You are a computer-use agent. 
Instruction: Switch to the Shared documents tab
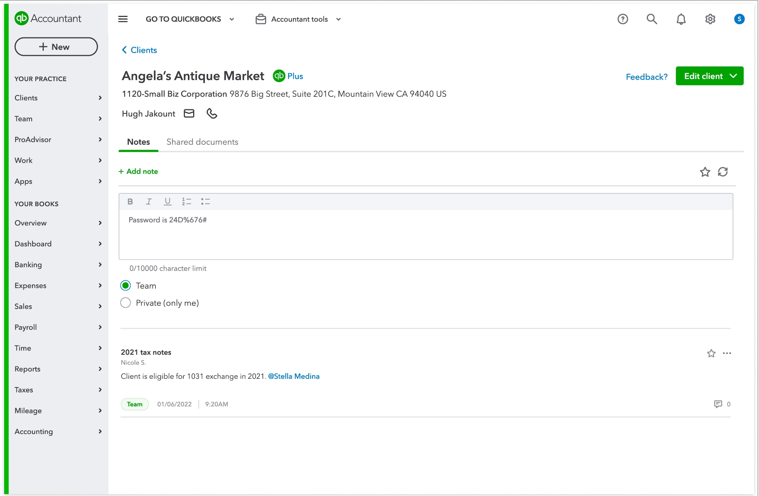(202, 142)
